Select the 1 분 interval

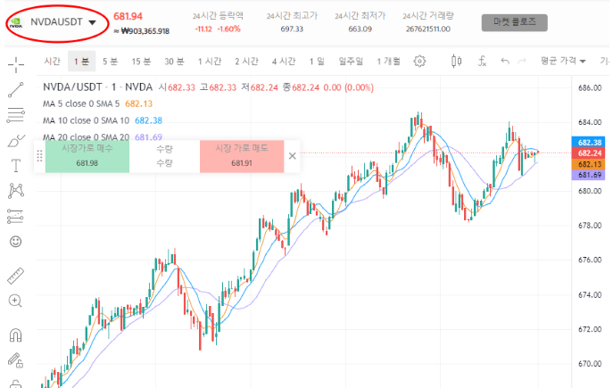(82, 62)
